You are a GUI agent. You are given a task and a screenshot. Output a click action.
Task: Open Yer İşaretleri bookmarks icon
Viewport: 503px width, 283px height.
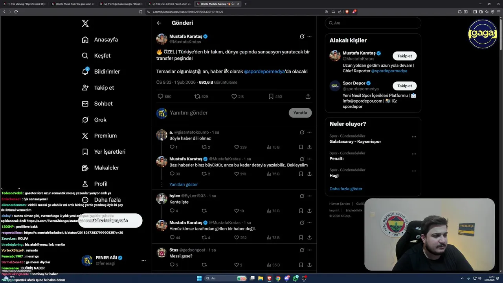pyautogui.click(x=85, y=152)
